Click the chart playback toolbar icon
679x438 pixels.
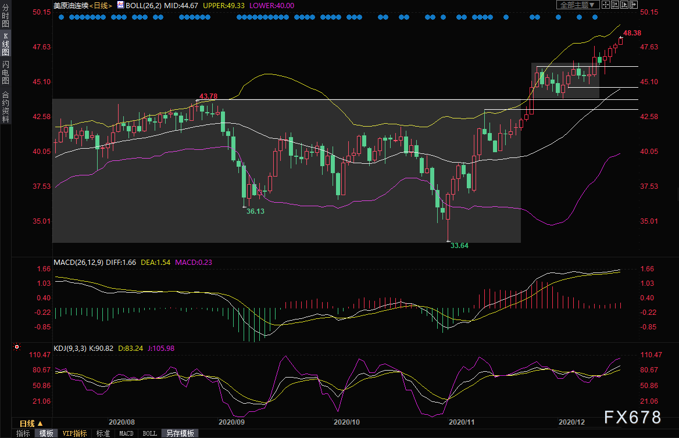[624, 5]
